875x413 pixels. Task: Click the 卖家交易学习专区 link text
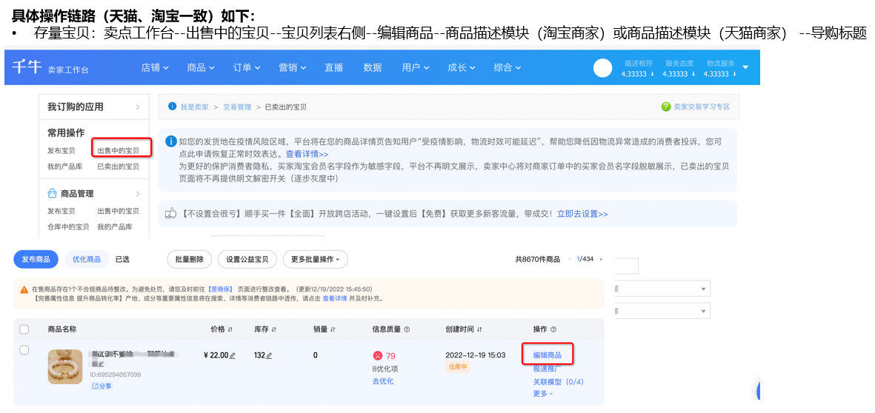[702, 107]
